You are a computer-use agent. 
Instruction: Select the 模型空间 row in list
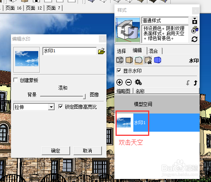click(157, 104)
